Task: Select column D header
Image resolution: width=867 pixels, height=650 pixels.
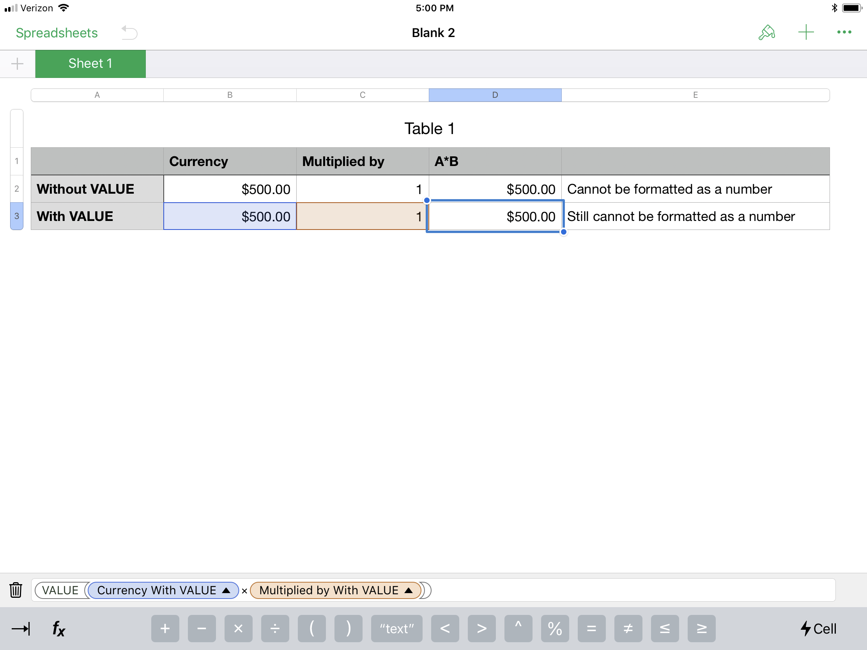Action: (495, 95)
